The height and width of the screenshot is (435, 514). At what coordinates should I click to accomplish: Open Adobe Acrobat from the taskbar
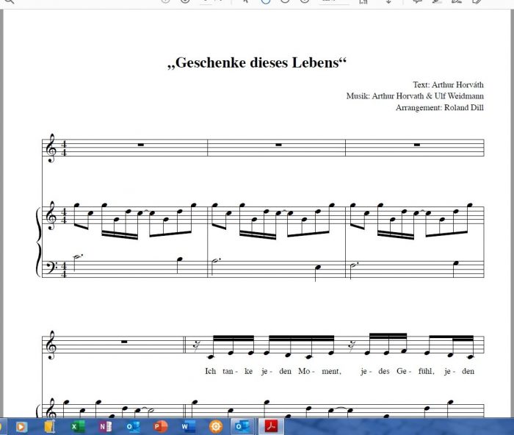[x=271, y=426]
